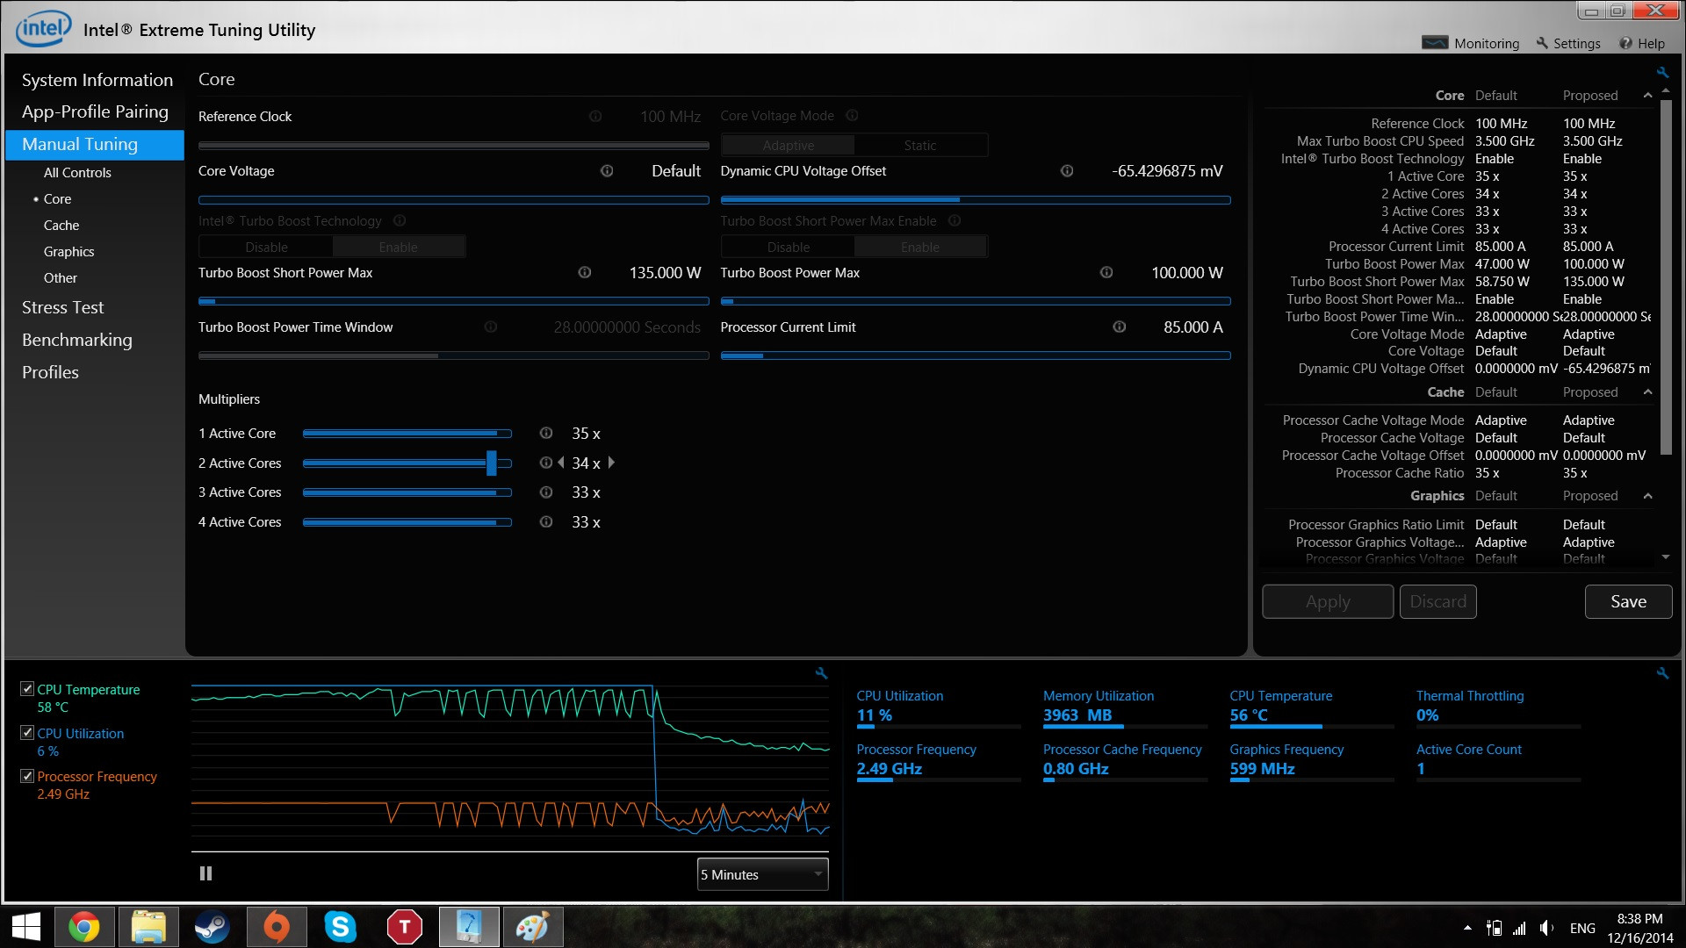Open Google Chrome from the taskbar

84,927
